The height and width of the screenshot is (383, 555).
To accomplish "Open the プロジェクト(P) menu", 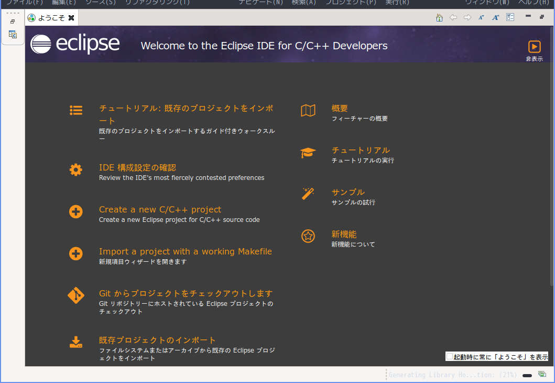I will coord(351,3).
